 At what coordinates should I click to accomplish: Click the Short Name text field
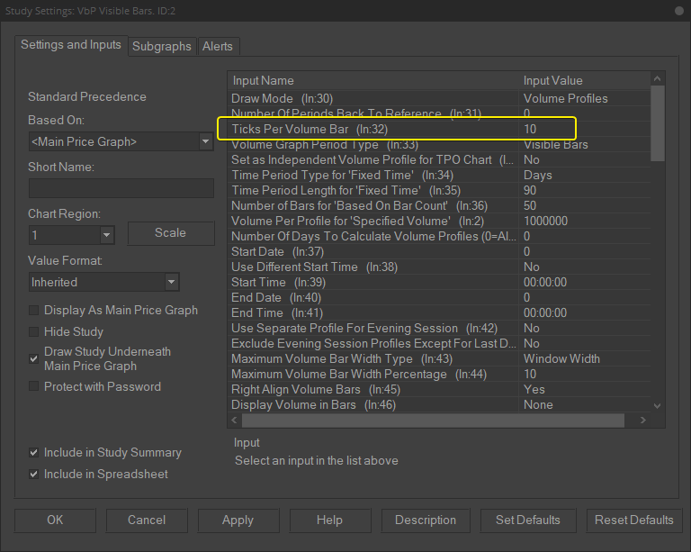tap(121, 188)
